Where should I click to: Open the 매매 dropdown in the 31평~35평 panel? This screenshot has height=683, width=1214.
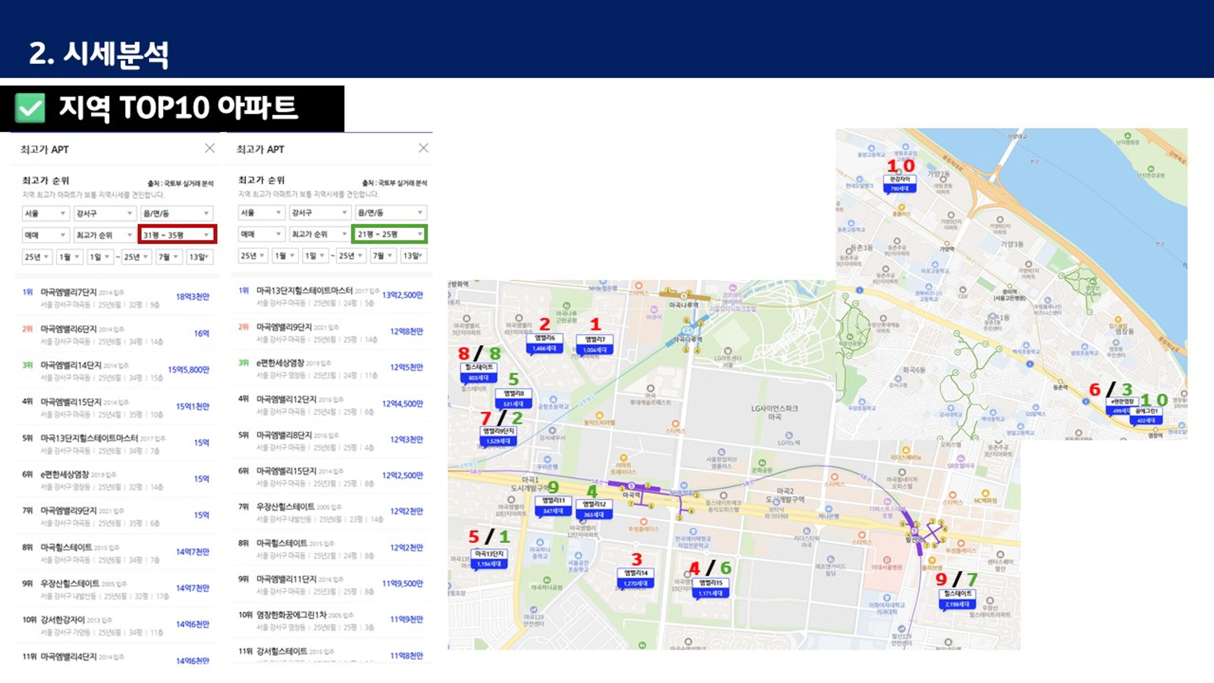click(x=45, y=235)
